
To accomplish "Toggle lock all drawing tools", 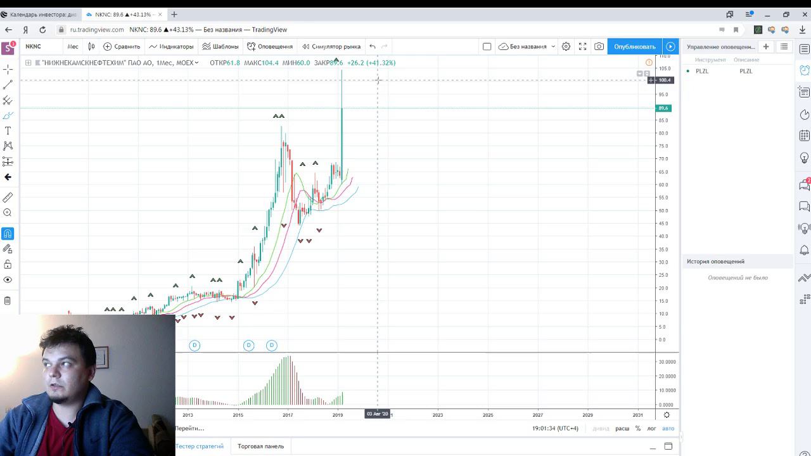I will click(x=8, y=264).
